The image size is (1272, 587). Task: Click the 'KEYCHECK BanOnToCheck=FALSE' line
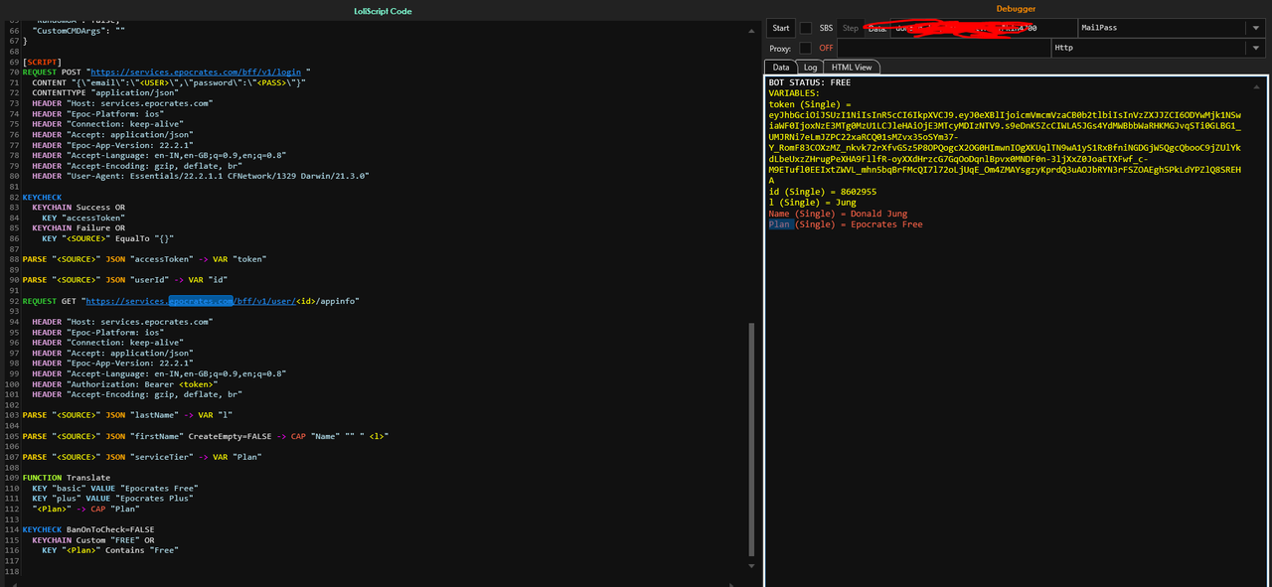[88, 529]
